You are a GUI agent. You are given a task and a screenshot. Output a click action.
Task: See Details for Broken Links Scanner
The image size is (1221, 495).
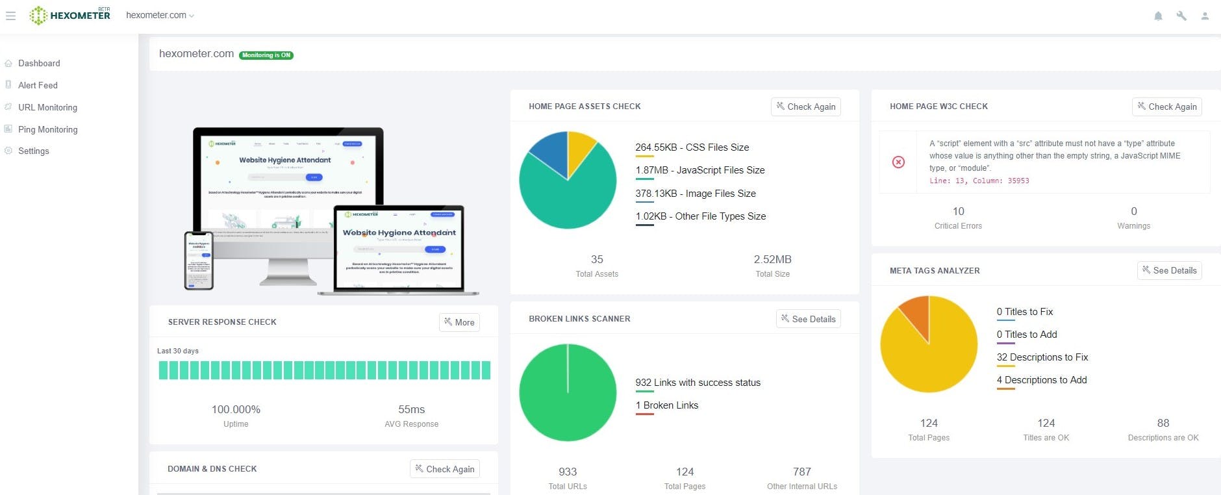809,319
